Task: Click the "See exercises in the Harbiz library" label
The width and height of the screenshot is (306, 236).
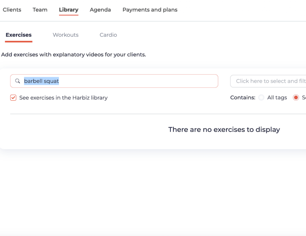Action: 63,98
